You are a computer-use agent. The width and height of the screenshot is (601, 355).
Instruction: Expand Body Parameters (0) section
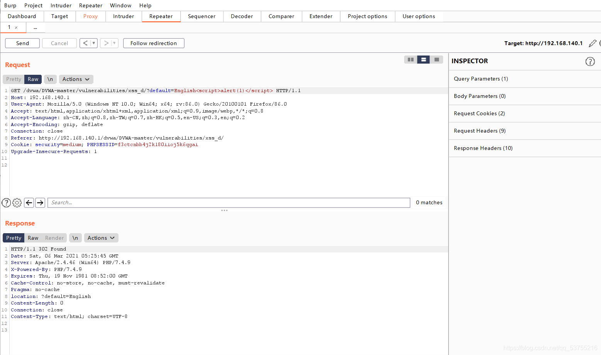(x=525, y=96)
